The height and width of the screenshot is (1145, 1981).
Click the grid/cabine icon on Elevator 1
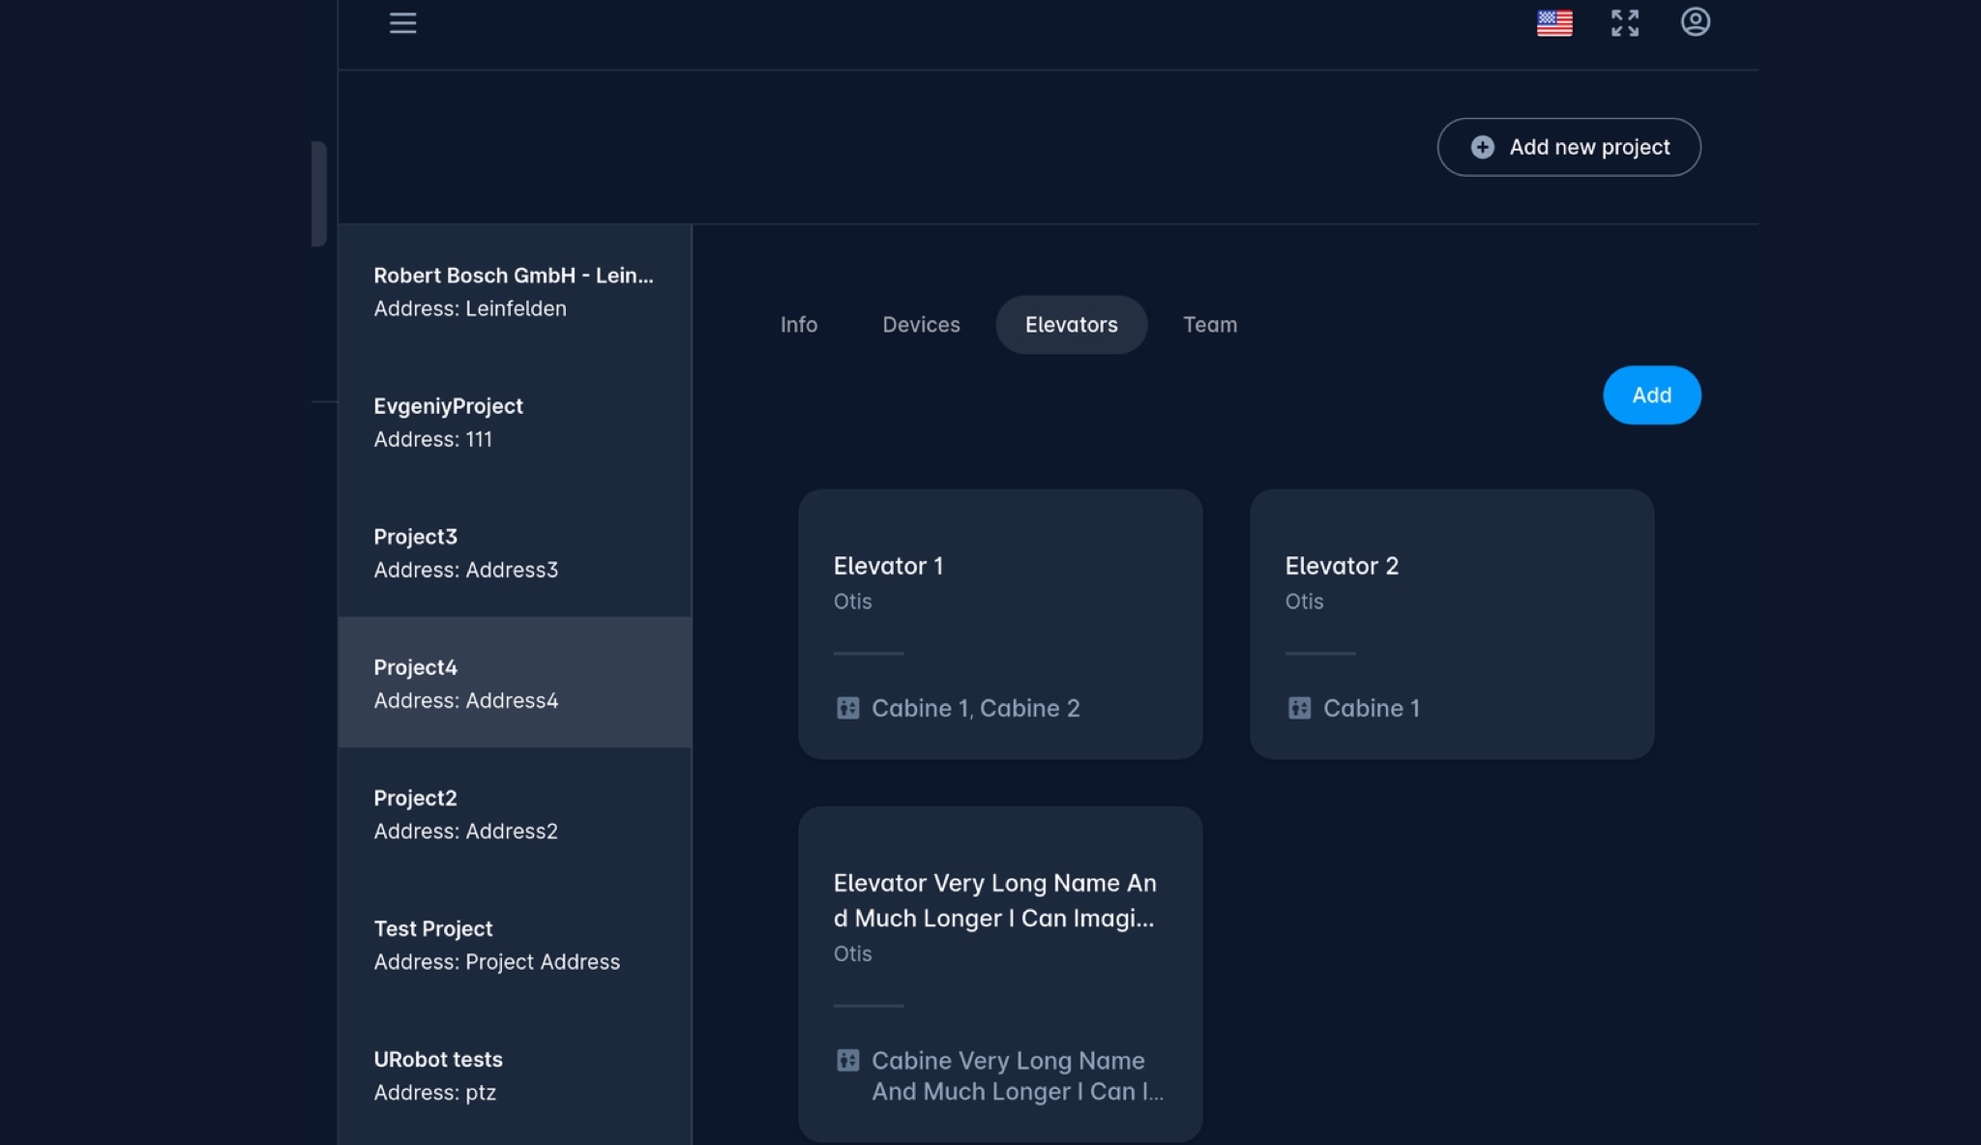coord(846,709)
